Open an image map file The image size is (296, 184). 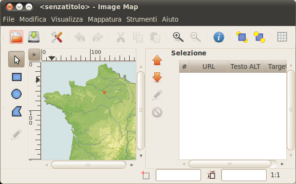point(16,37)
